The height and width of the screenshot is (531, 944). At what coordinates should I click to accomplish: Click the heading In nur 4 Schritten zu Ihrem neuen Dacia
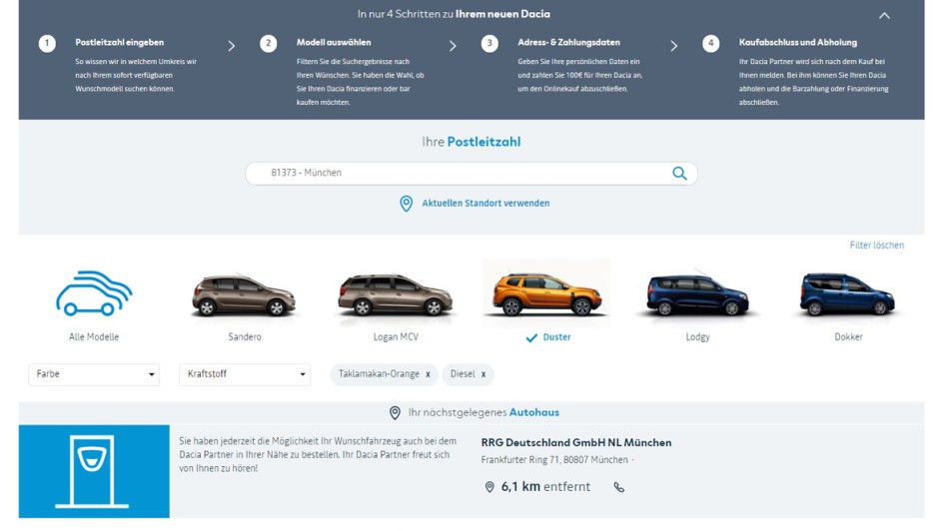point(454,14)
